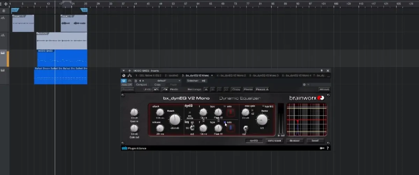This screenshot has height=175, width=419.
Task: Open help with question mark icon
Action: click(x=328, y=148)
